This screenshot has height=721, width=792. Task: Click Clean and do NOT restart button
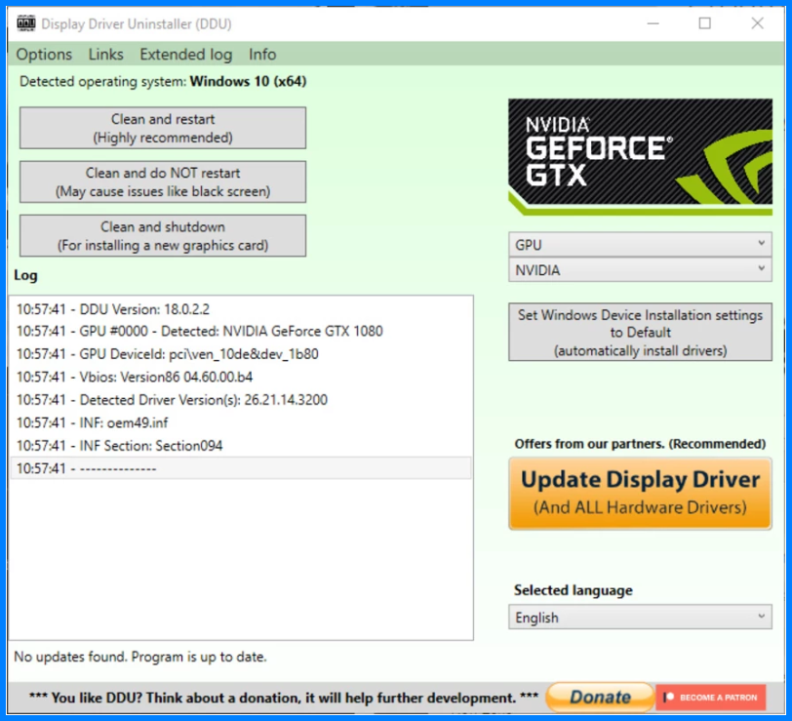point(163,181)
